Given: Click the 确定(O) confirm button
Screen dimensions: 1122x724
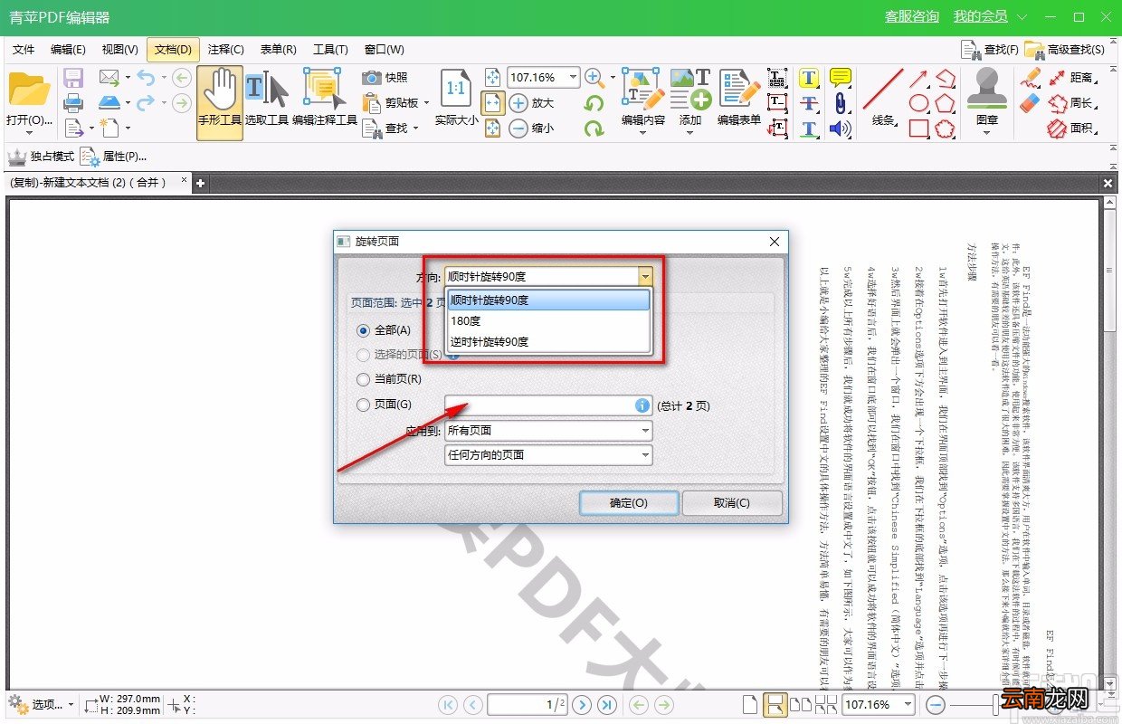Looking at the screenshot, I should tap(629, 503).
